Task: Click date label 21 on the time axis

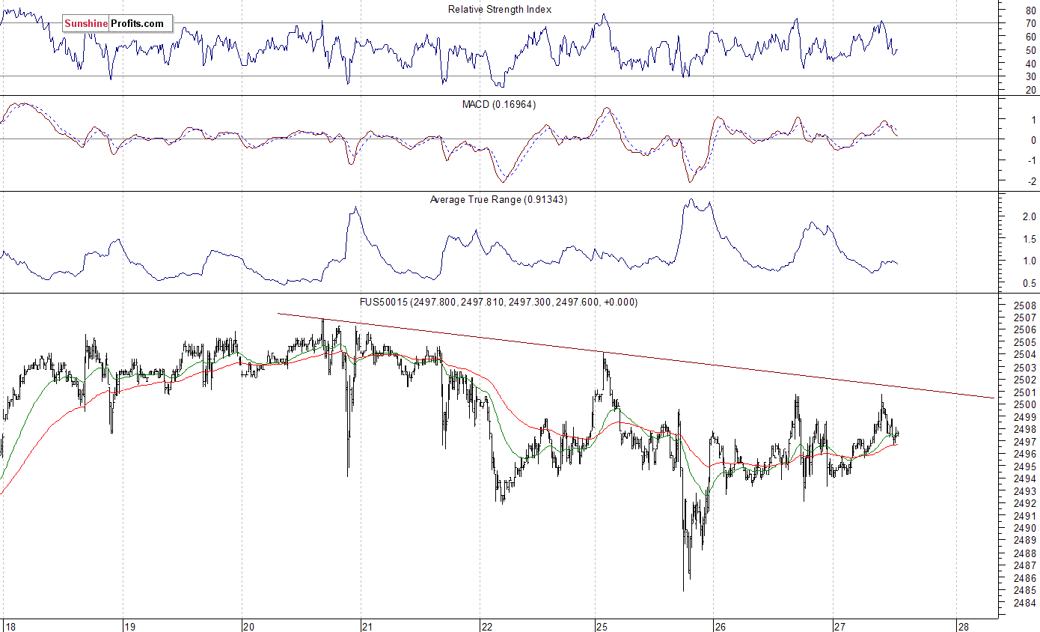Action: tap(367, 626)
